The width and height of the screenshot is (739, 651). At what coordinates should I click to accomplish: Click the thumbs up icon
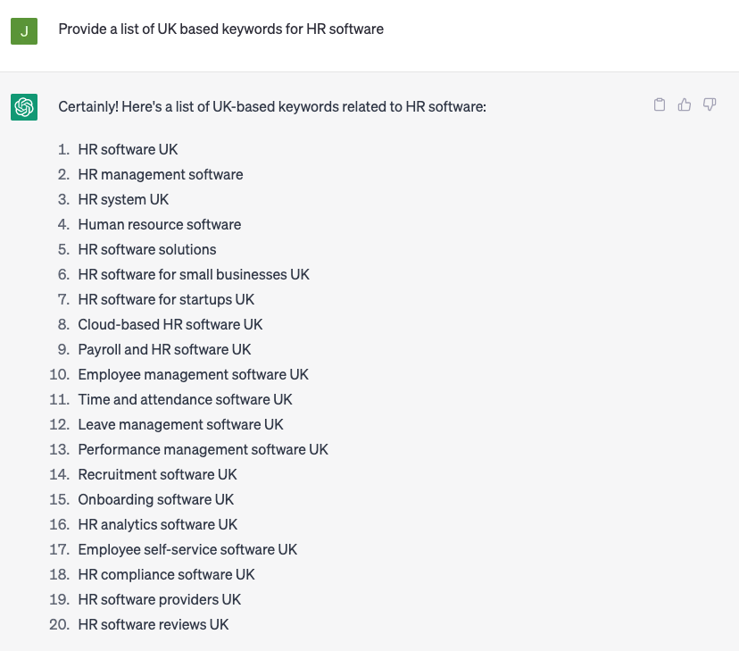tap(685, 105)
